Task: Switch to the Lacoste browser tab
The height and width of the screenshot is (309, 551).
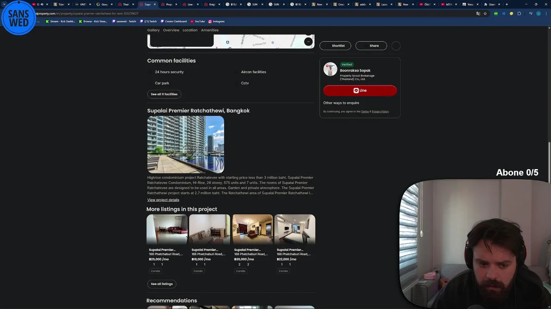Action: (x=384, y=4)
